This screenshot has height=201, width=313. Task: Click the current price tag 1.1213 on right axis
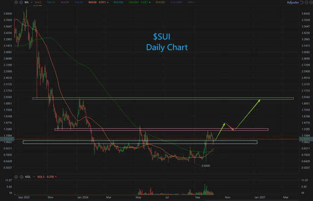point(306,139)
